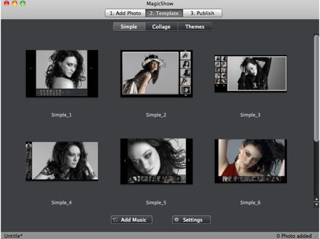320x239 pixels.
Task: Click the scrollbar down arrow
Action: pyautogui.click(x=316, y=205)
